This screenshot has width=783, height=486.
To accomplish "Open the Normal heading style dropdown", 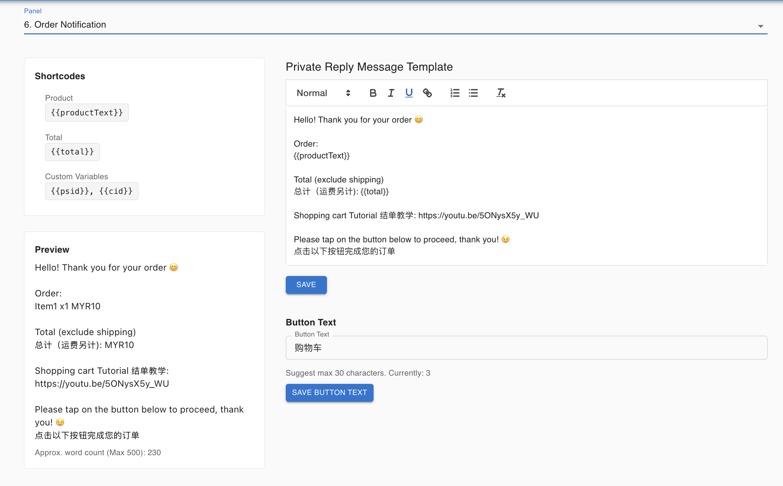I will (323, 93).
